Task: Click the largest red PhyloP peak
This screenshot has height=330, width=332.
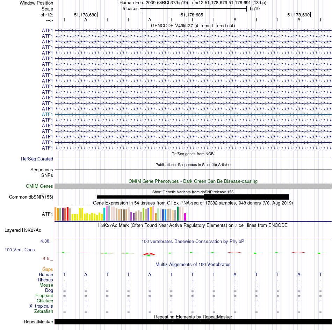Action: pos(149,254)
